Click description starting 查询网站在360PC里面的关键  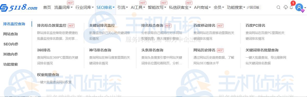pyautogui.click(x=58, y=60)
